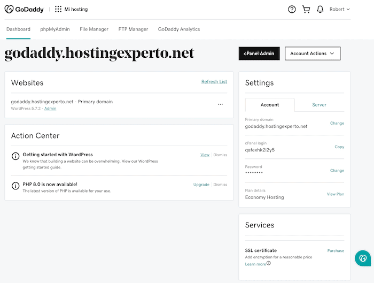Open the apps grid icon
The width and height of the screenshot is (374, 283).
point(58,9)
